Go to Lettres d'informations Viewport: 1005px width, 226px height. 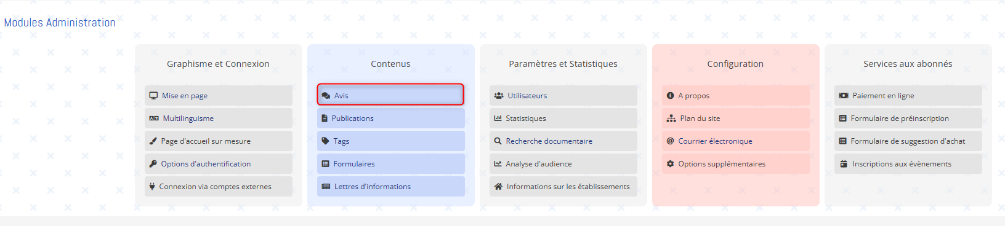click(390, 187)
